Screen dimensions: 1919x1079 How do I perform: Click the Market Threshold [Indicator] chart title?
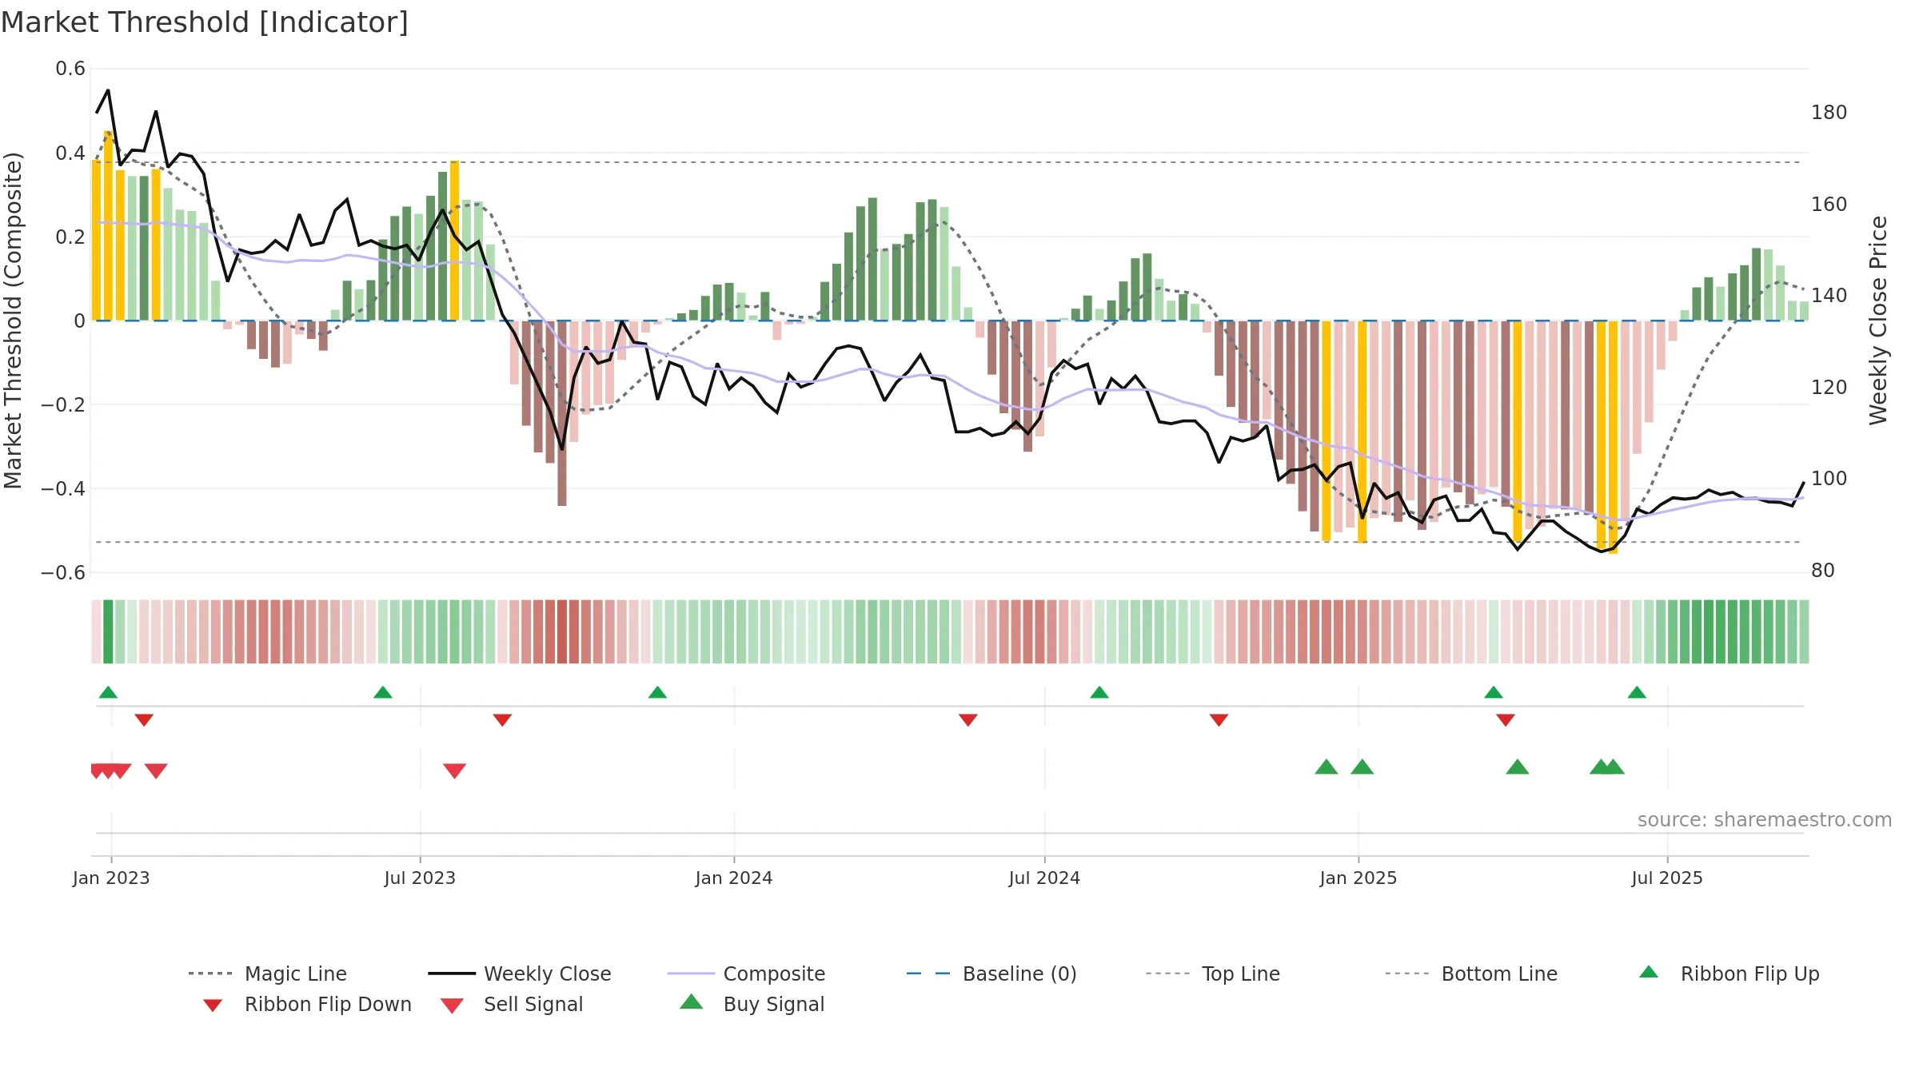(x=205, y=22)
